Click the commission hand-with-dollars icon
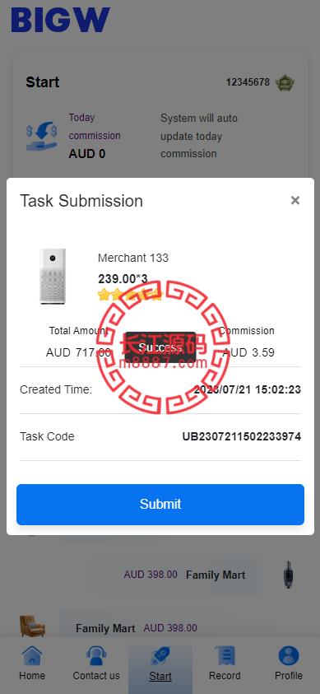This screenshot has width=320, height=694. [42, 137]
